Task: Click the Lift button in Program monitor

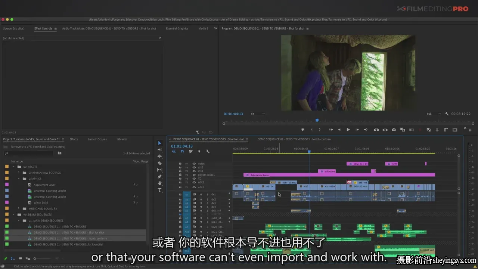Action: 376,130
